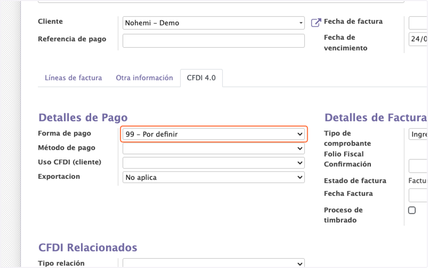Open Forma de pago dropdown
Viewport: 428px width, 268px height.
214,135
